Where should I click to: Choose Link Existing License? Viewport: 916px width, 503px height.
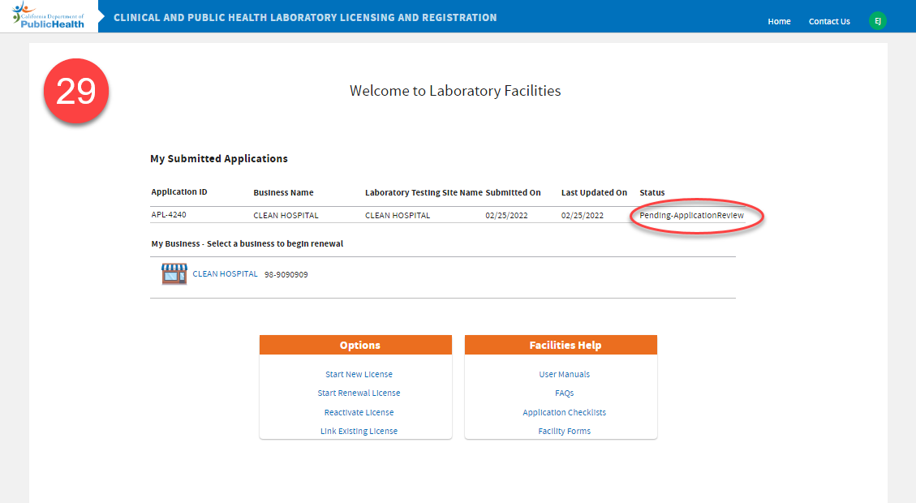tap(359, 431)
